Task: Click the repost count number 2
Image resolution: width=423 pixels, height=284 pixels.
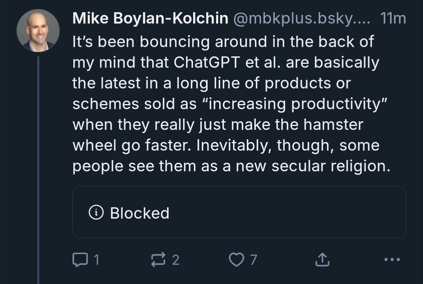Action: point(176,260)
